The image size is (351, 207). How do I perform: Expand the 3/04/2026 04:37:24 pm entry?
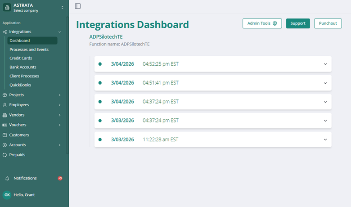point(213,102)
